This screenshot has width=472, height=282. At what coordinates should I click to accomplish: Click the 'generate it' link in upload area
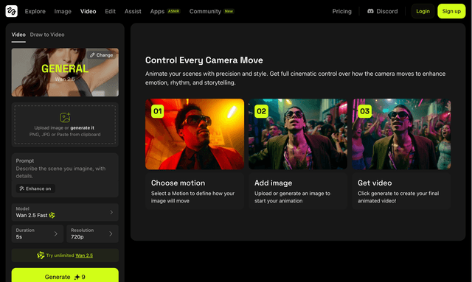point(82,128)
